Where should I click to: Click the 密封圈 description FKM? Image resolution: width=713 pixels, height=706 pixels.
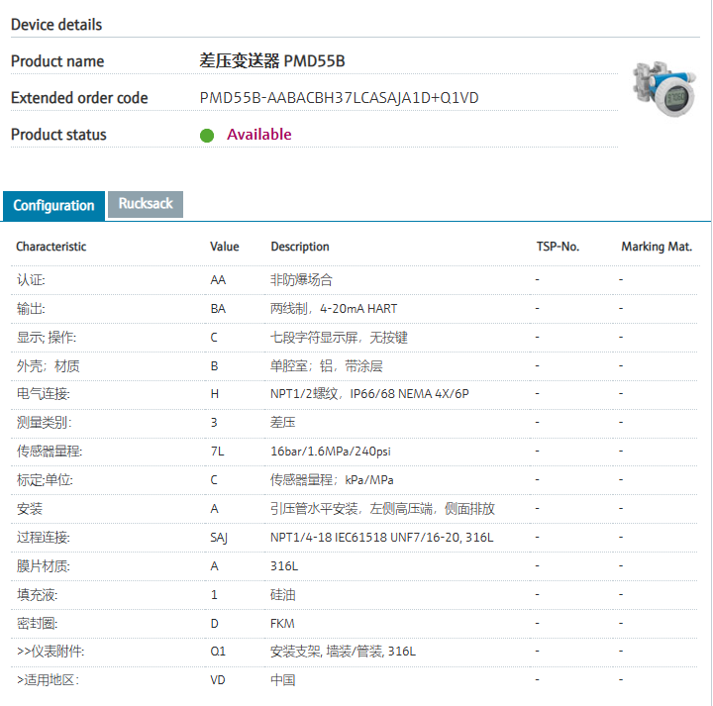pyautogui.click(x=282, y=624)
